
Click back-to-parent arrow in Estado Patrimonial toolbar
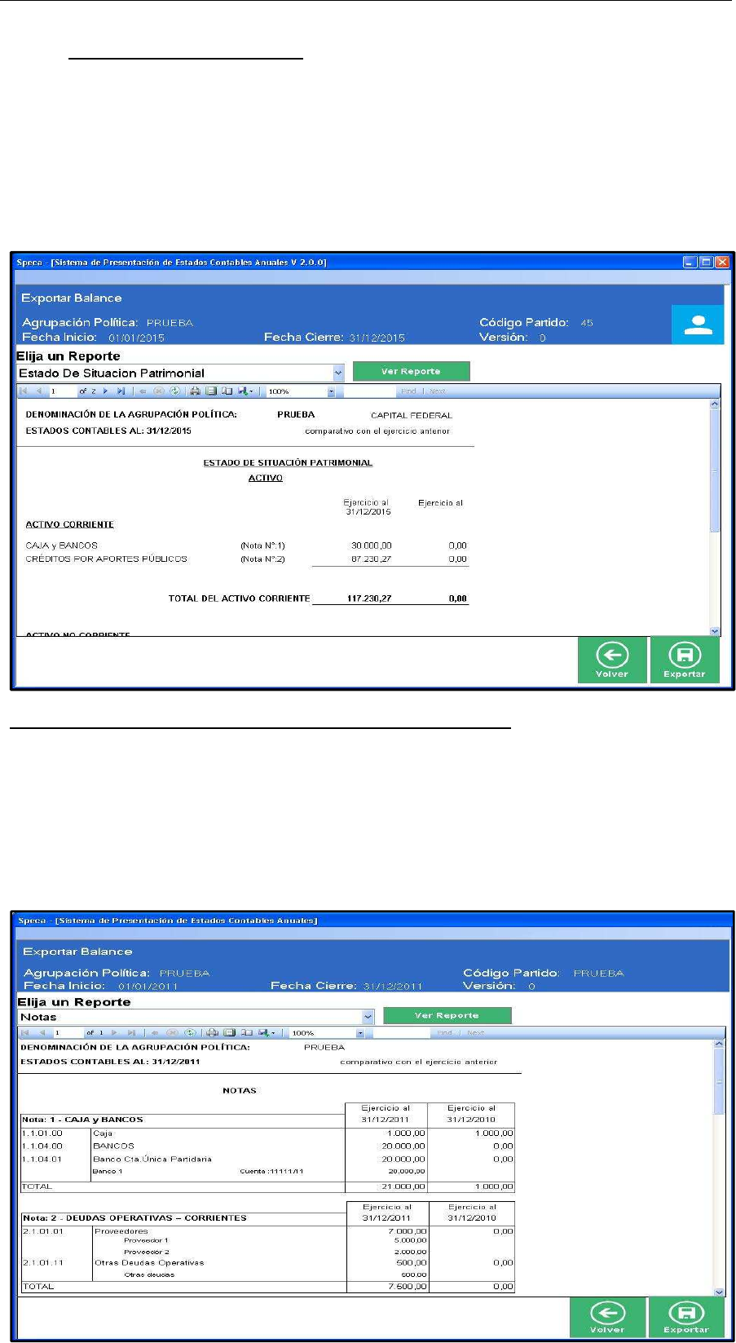(143, 391)
